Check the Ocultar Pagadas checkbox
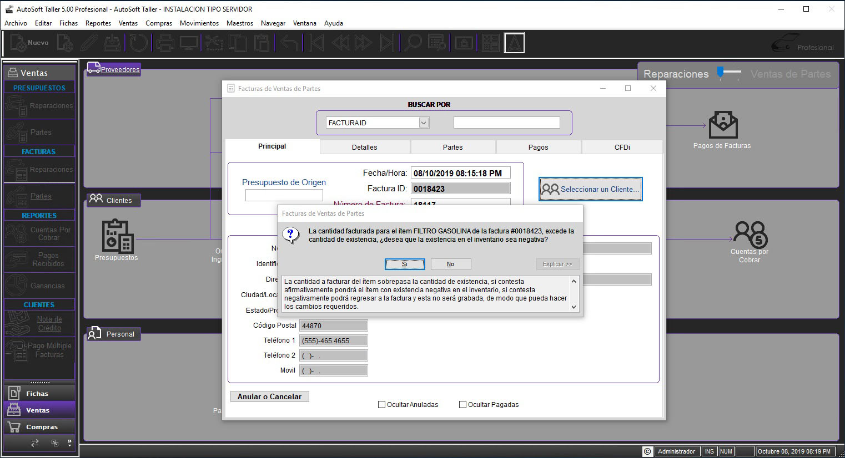Screen dimensions: 845x458 (462, 405)
